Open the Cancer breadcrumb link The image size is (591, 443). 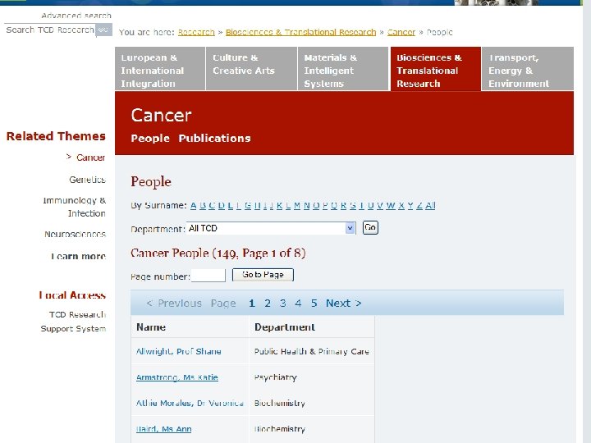[x=401, y=32]
